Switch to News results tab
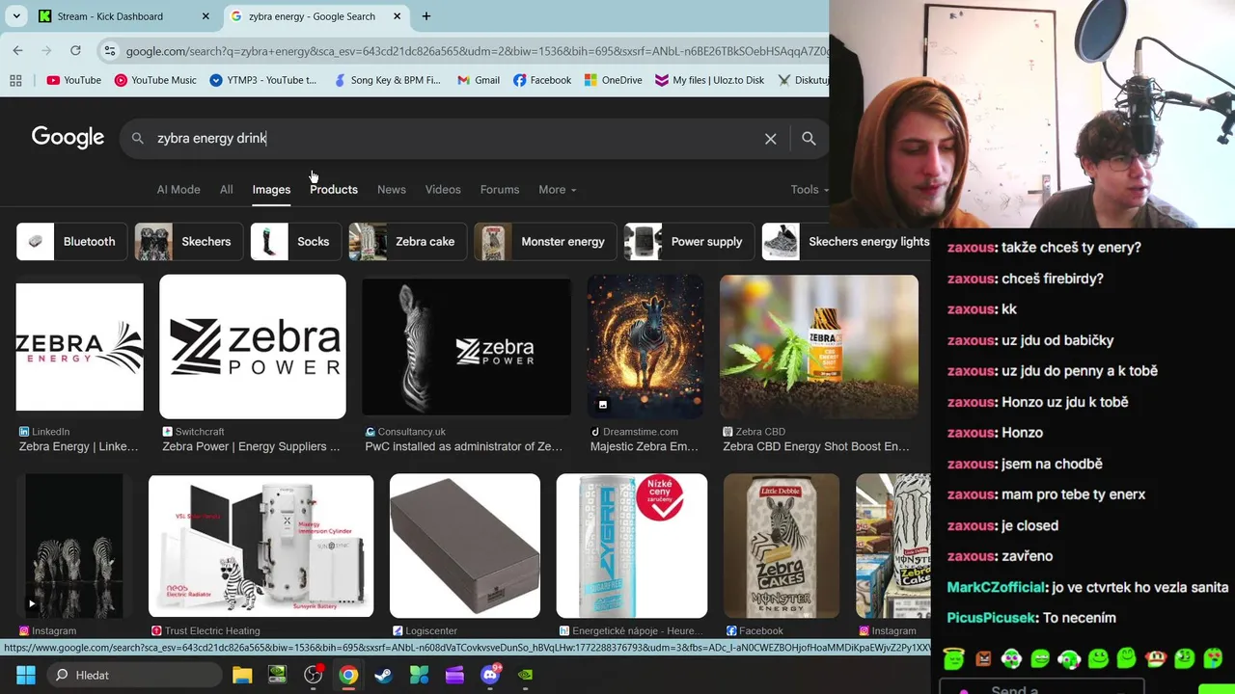The width and height of the screenshot is (1235, 694). pos(391,190)
